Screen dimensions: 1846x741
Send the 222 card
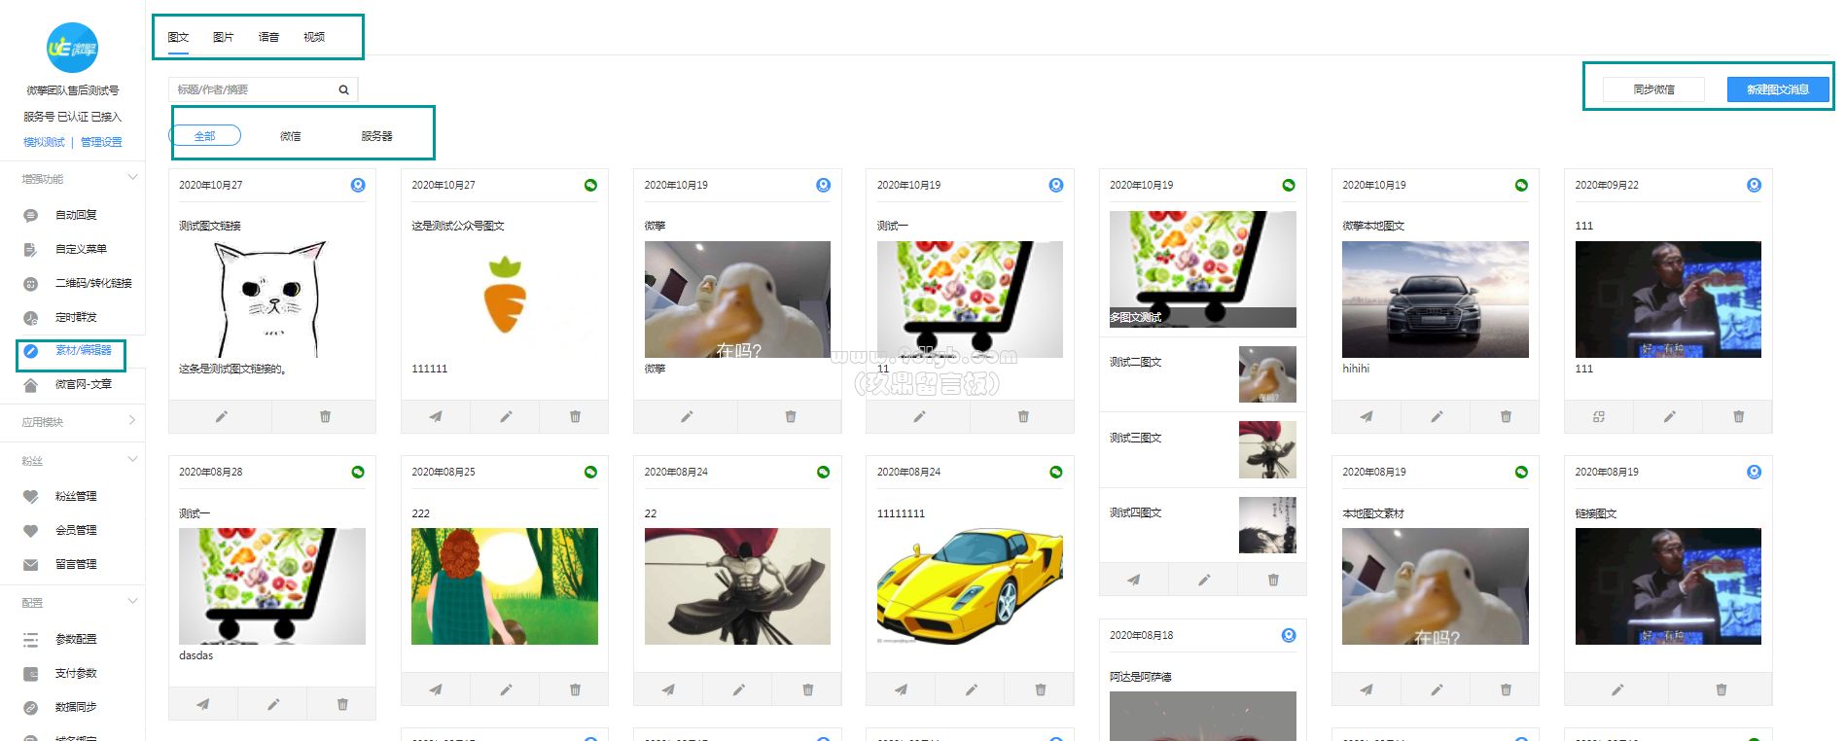click(436, 690)
